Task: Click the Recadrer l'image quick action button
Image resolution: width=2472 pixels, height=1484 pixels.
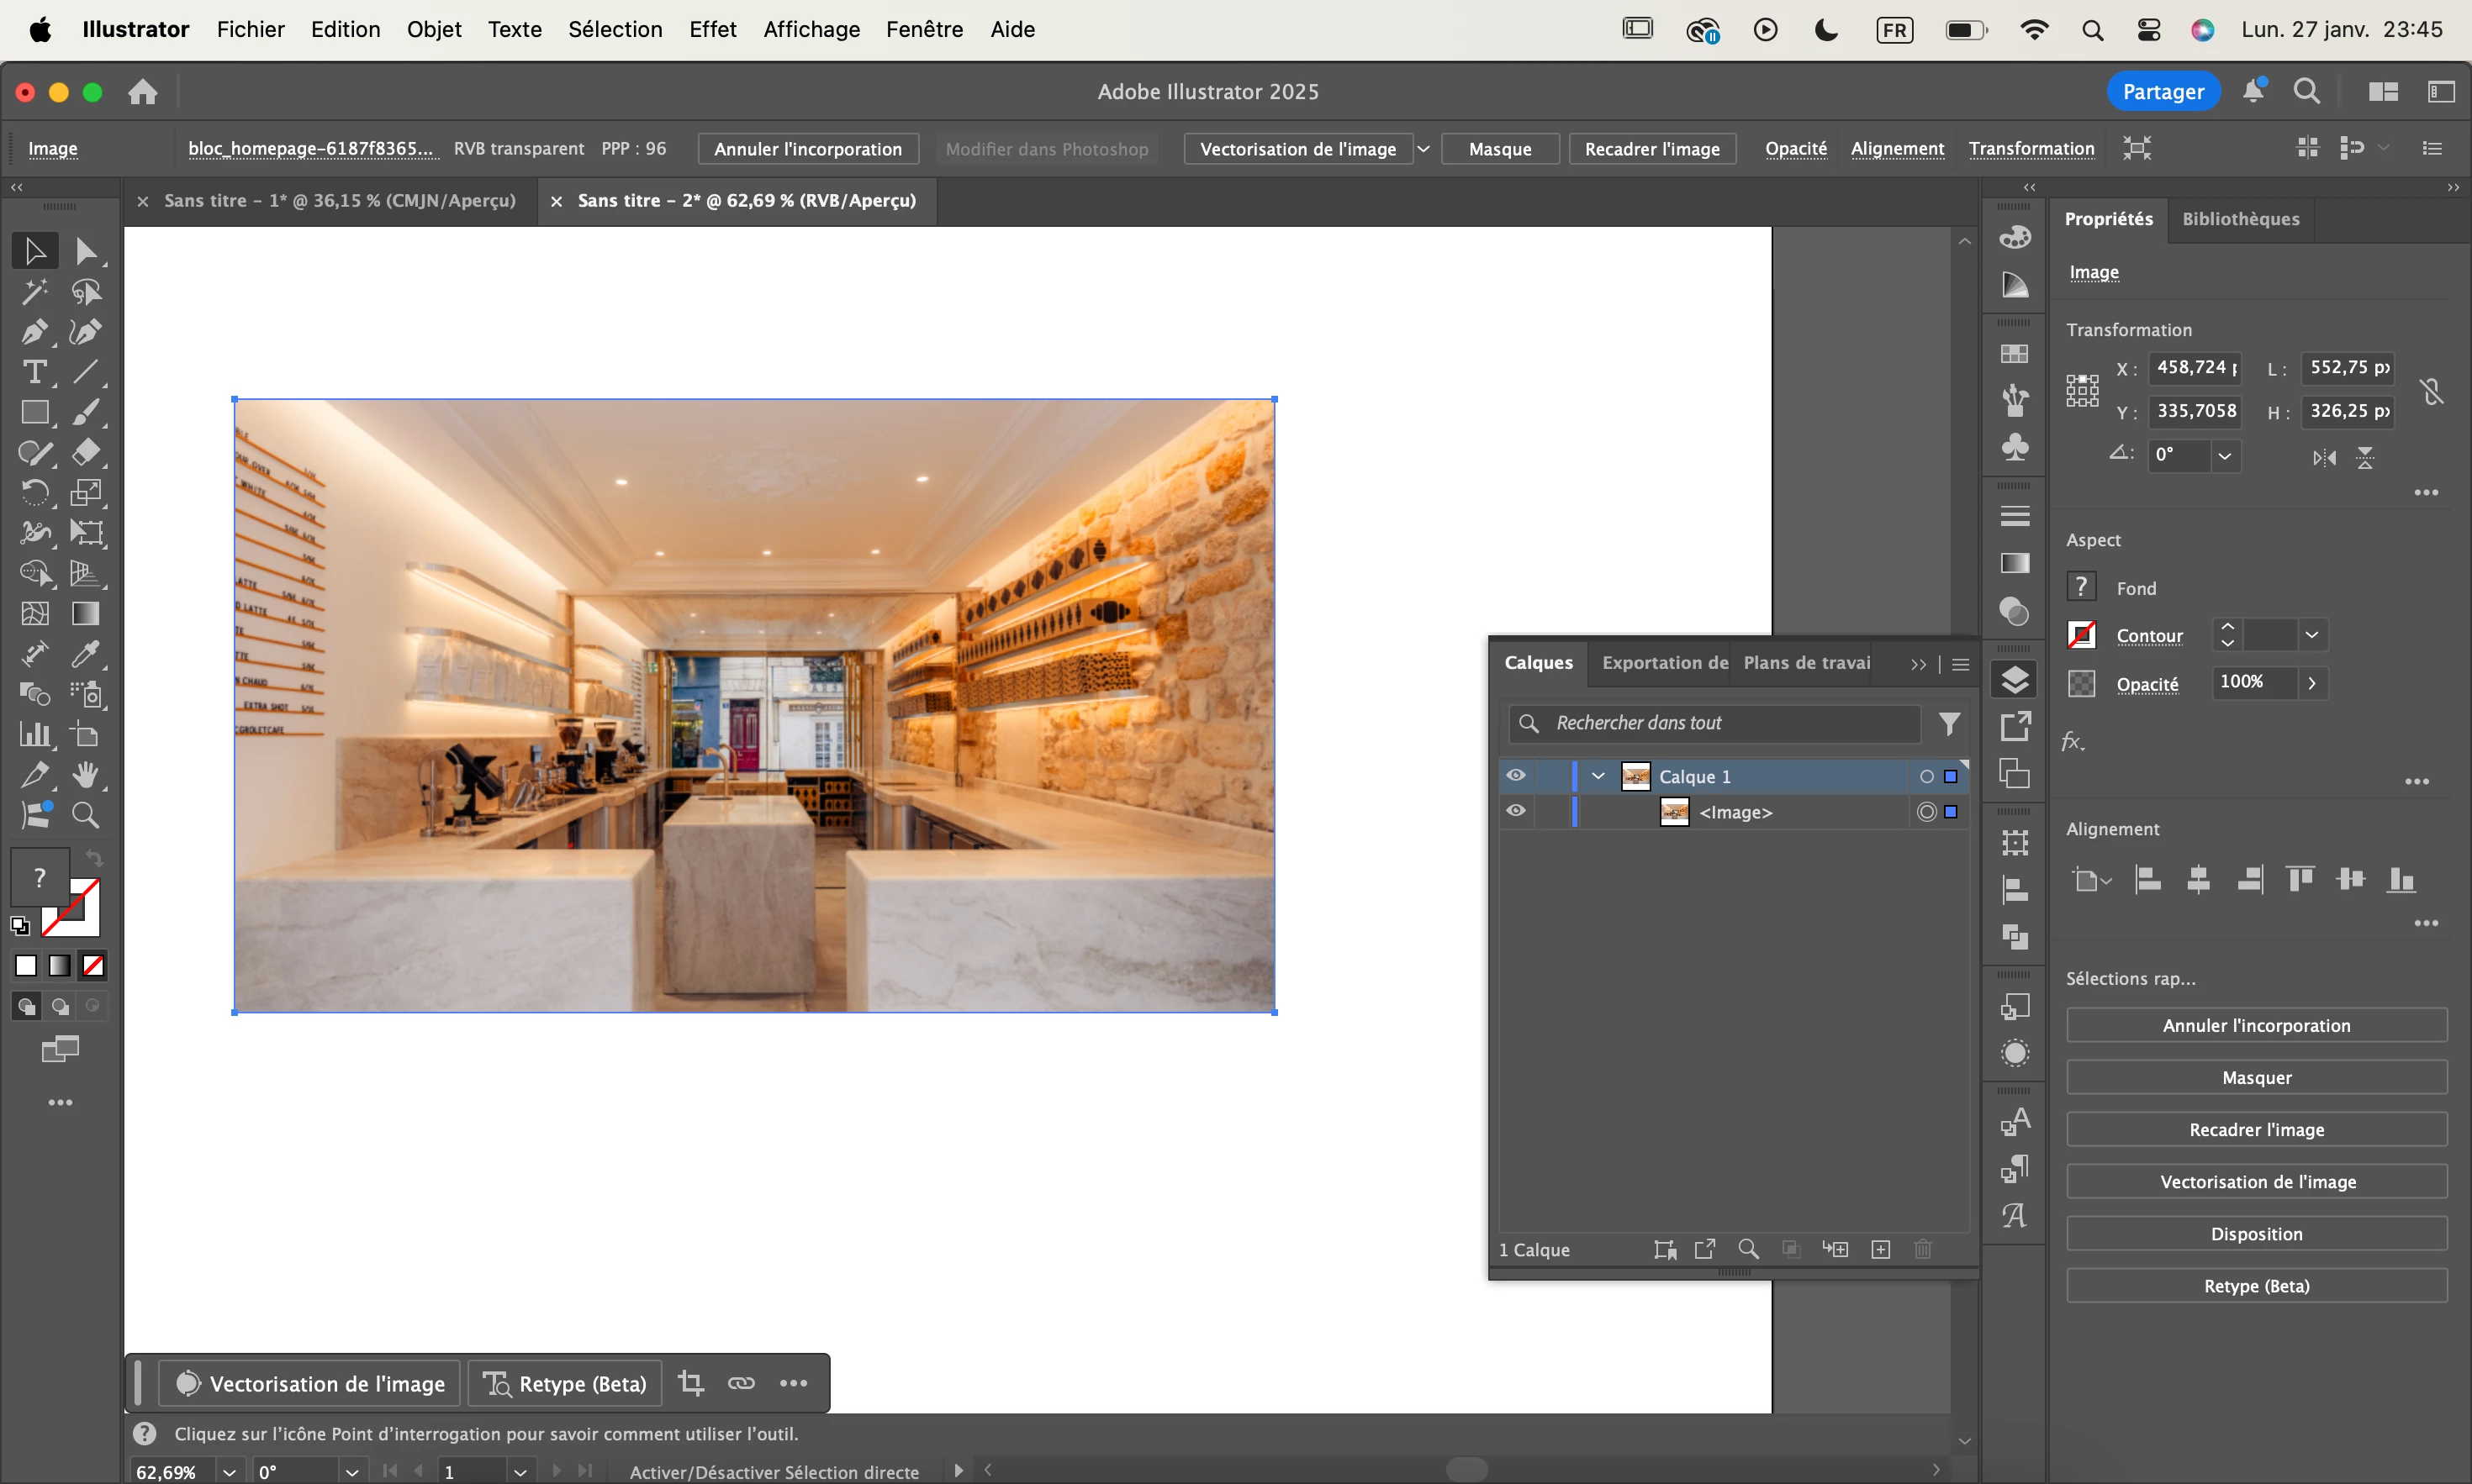Action: pyautogui.click(x=2256, y=1129)
